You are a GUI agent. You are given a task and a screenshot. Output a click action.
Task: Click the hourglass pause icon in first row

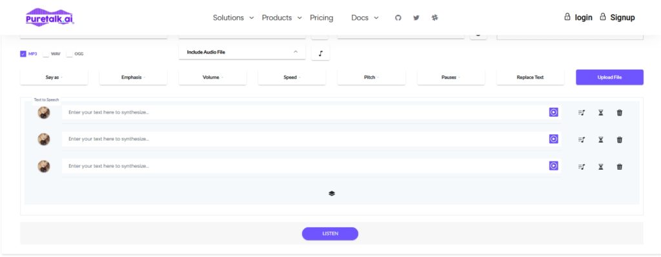pos(601,112)
